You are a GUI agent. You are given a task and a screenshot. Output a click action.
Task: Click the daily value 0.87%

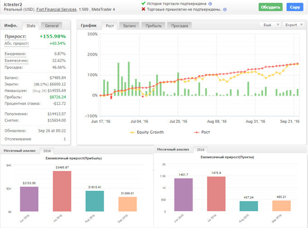coord(60,54)
